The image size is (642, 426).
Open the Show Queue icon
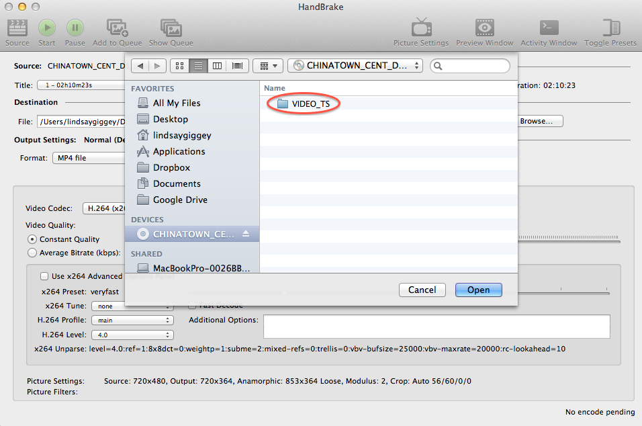pyautogui.click(x=171, y=32)
